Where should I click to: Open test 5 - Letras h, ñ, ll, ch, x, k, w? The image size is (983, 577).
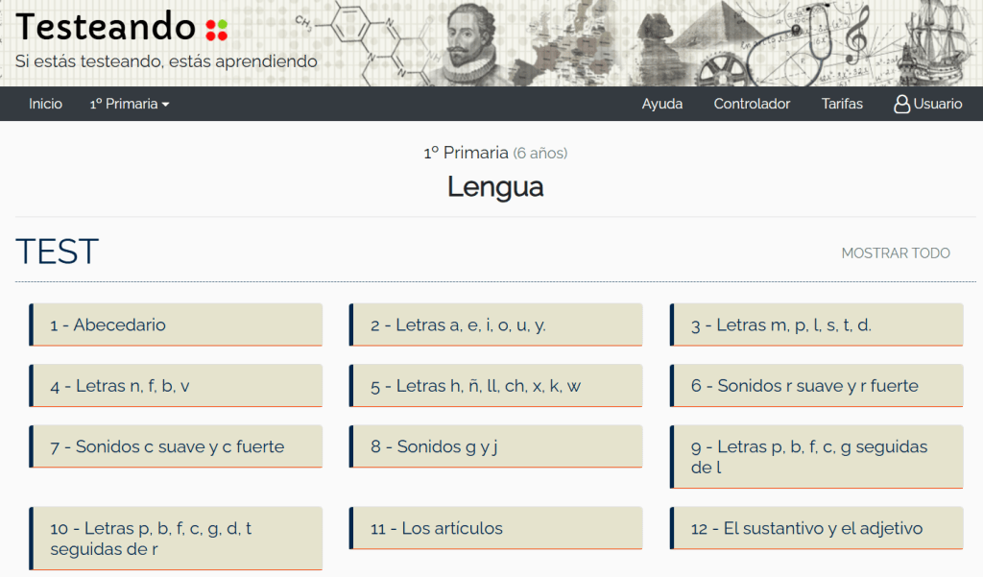click(x=495, y=386)
